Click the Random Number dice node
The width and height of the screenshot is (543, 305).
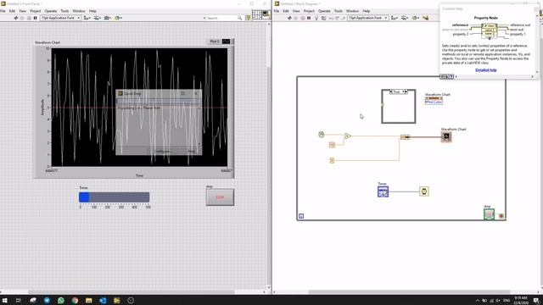[x=321, y=135]
